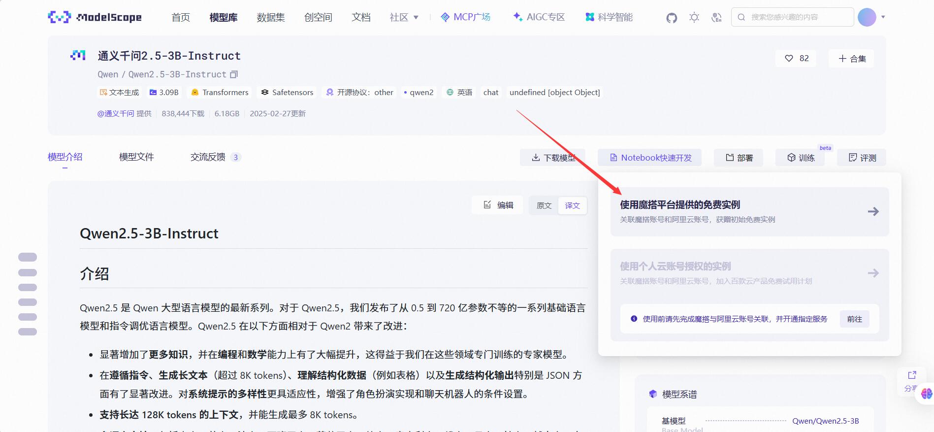Click the ModelScope logo
This screenshot has width=934, height=432.
pos(95,17)
